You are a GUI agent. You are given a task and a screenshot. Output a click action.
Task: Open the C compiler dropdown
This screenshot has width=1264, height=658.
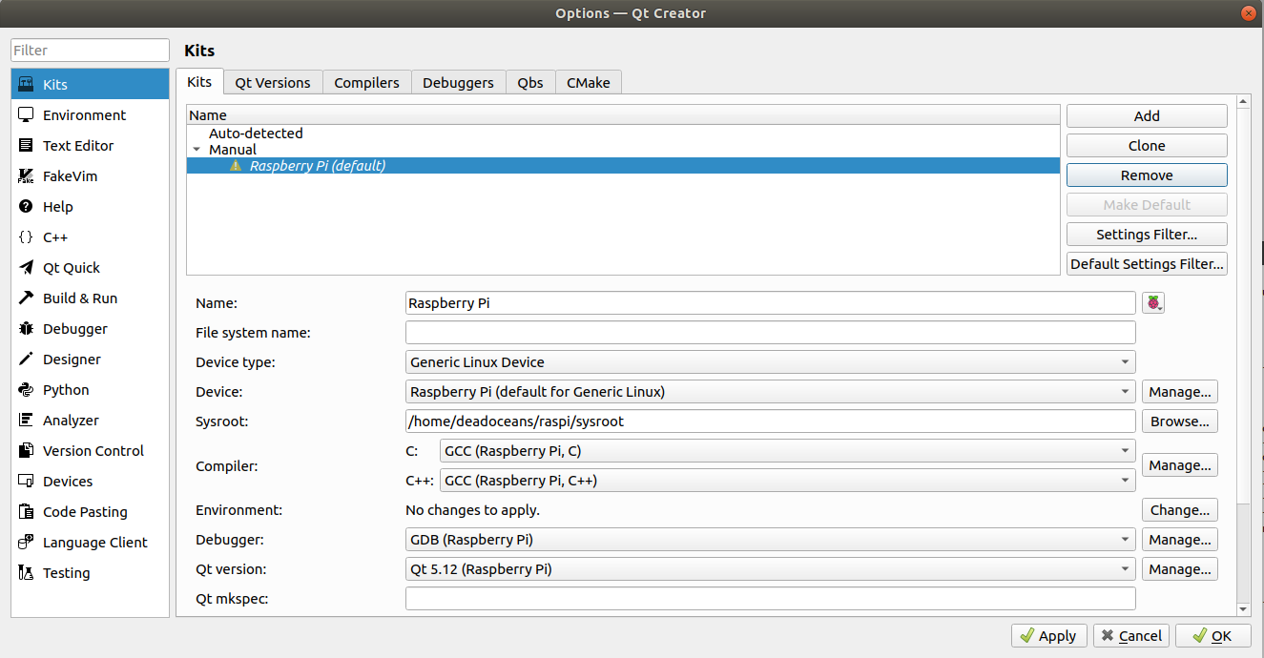tap(788, 451)
